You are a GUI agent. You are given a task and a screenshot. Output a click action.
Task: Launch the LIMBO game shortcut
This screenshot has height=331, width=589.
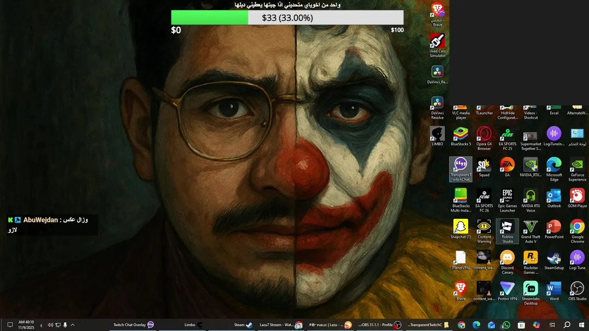[437, 137]
